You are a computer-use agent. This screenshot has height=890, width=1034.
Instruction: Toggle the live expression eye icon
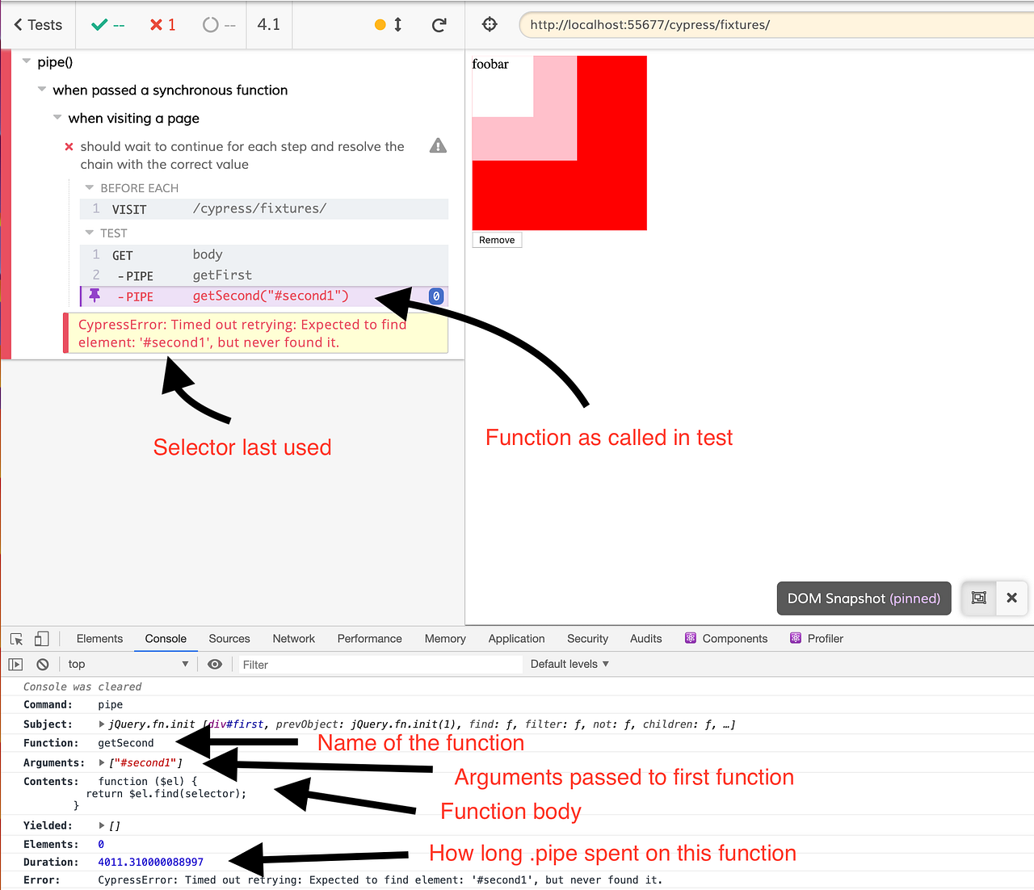(x=214, y=665)
